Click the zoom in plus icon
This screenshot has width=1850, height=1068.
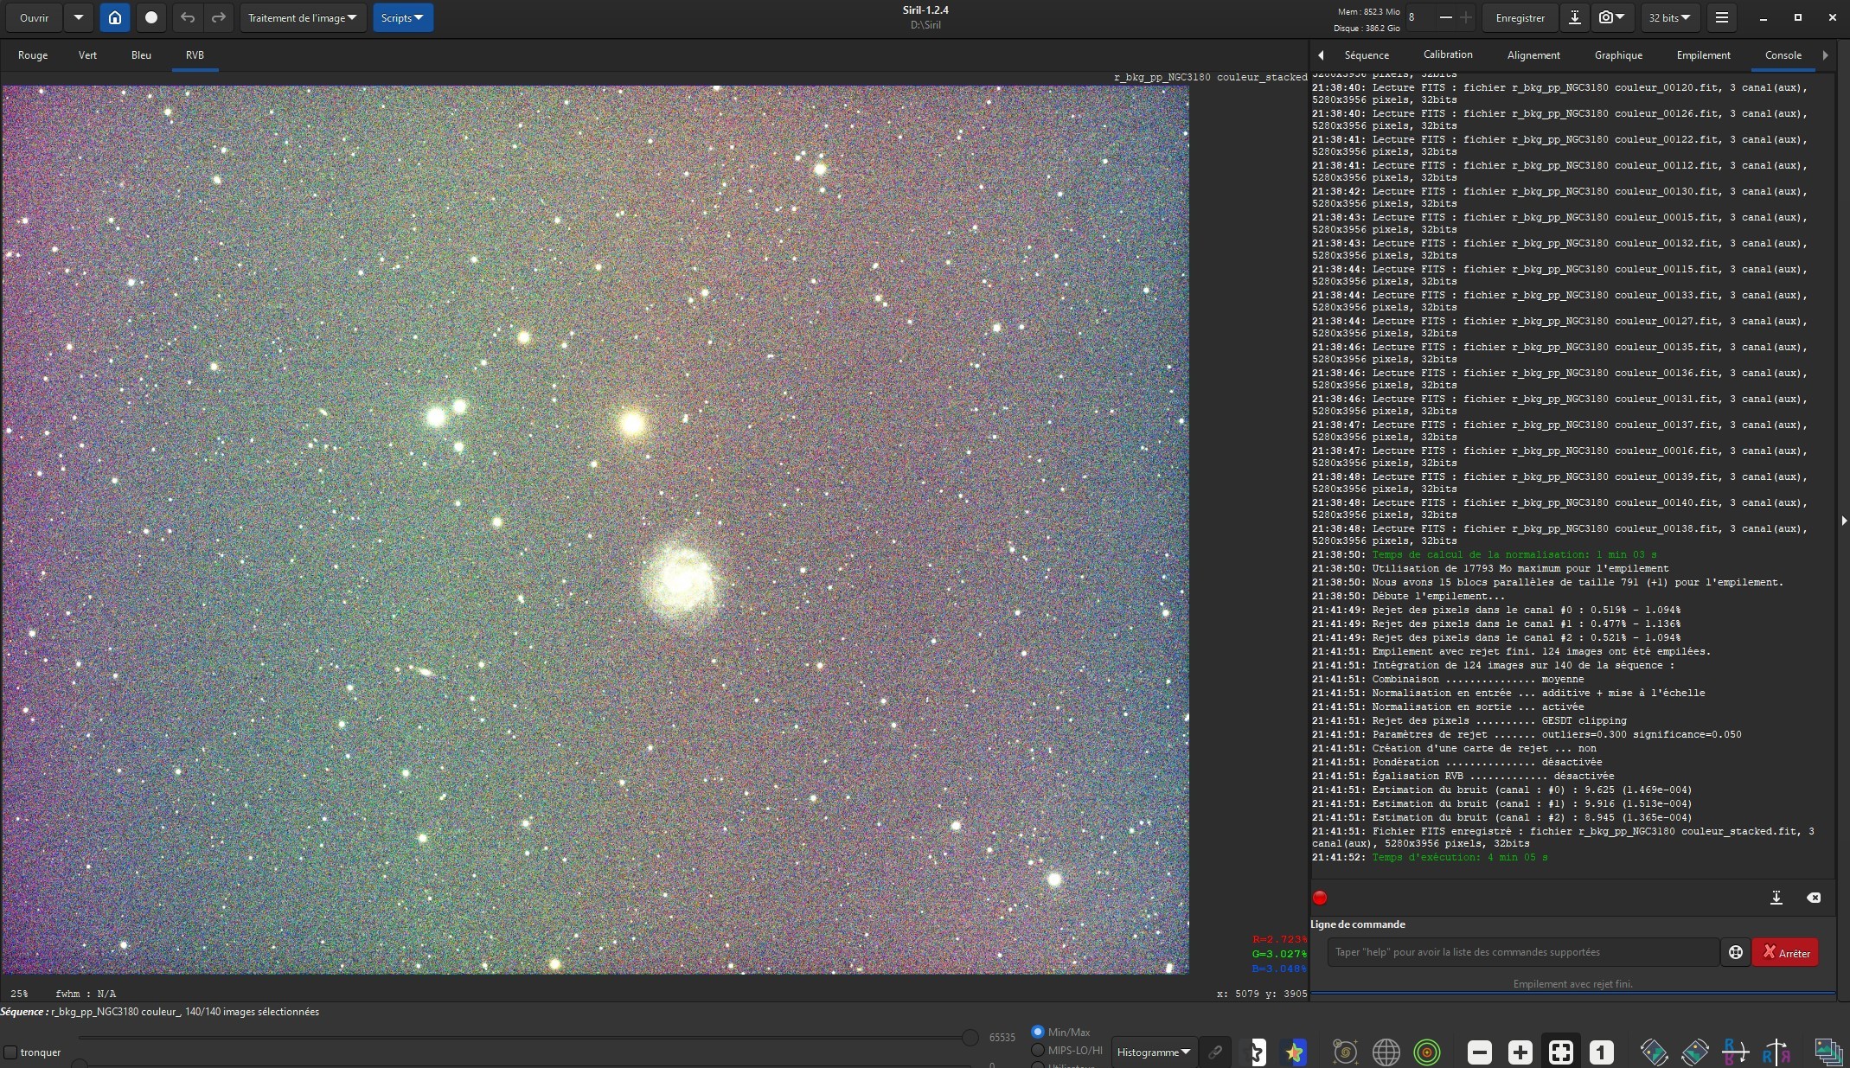coord(1520,1052)
